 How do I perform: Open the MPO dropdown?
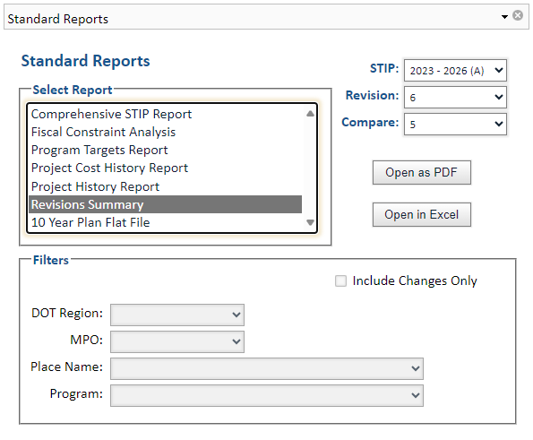tap(177, 341)
